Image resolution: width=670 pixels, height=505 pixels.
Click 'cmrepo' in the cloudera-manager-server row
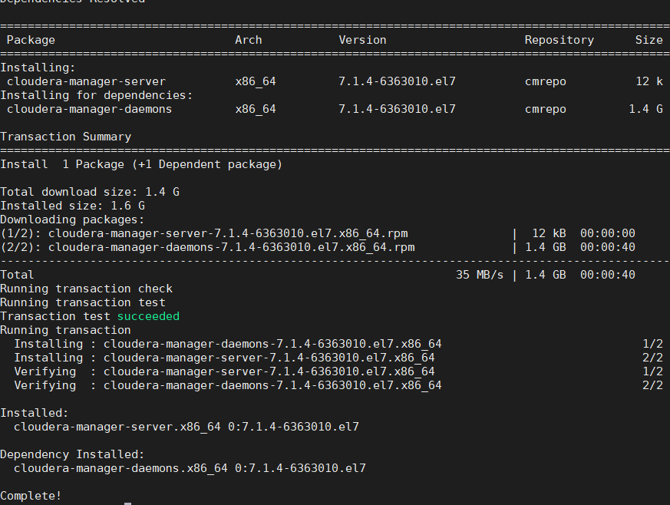pos(545,81)
